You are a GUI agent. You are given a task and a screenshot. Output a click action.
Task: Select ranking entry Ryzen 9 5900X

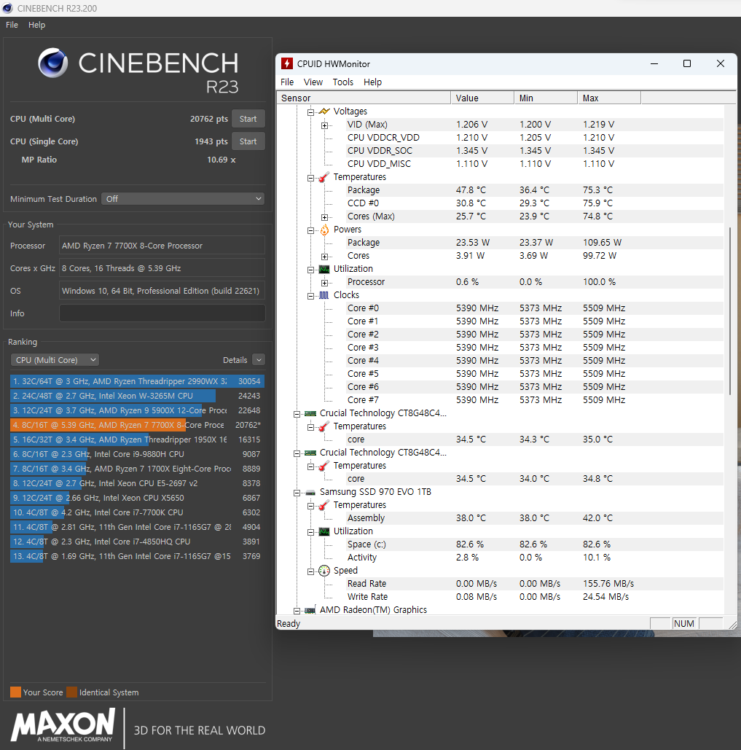click(137, 410)
